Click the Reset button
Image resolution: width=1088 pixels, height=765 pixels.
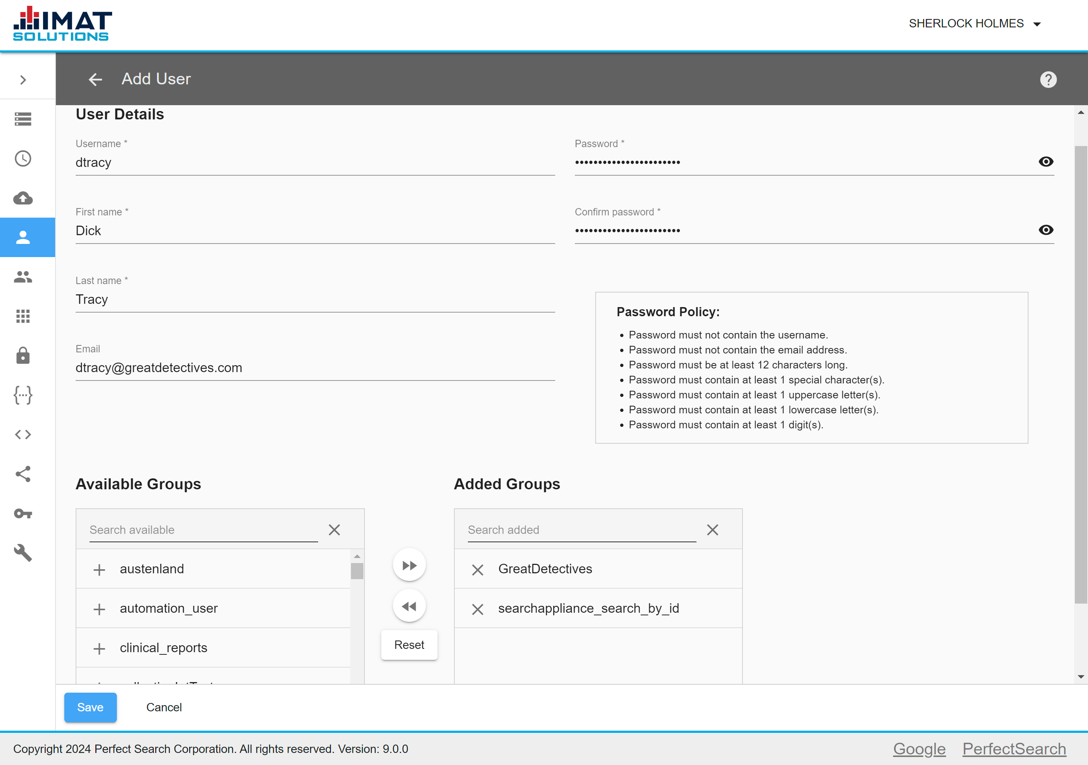click(x=409, y=645)
